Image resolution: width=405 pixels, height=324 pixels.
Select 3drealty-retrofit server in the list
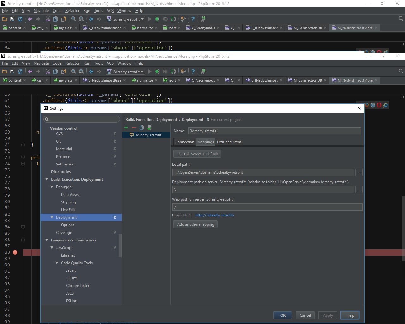click(x=148, y=135)
